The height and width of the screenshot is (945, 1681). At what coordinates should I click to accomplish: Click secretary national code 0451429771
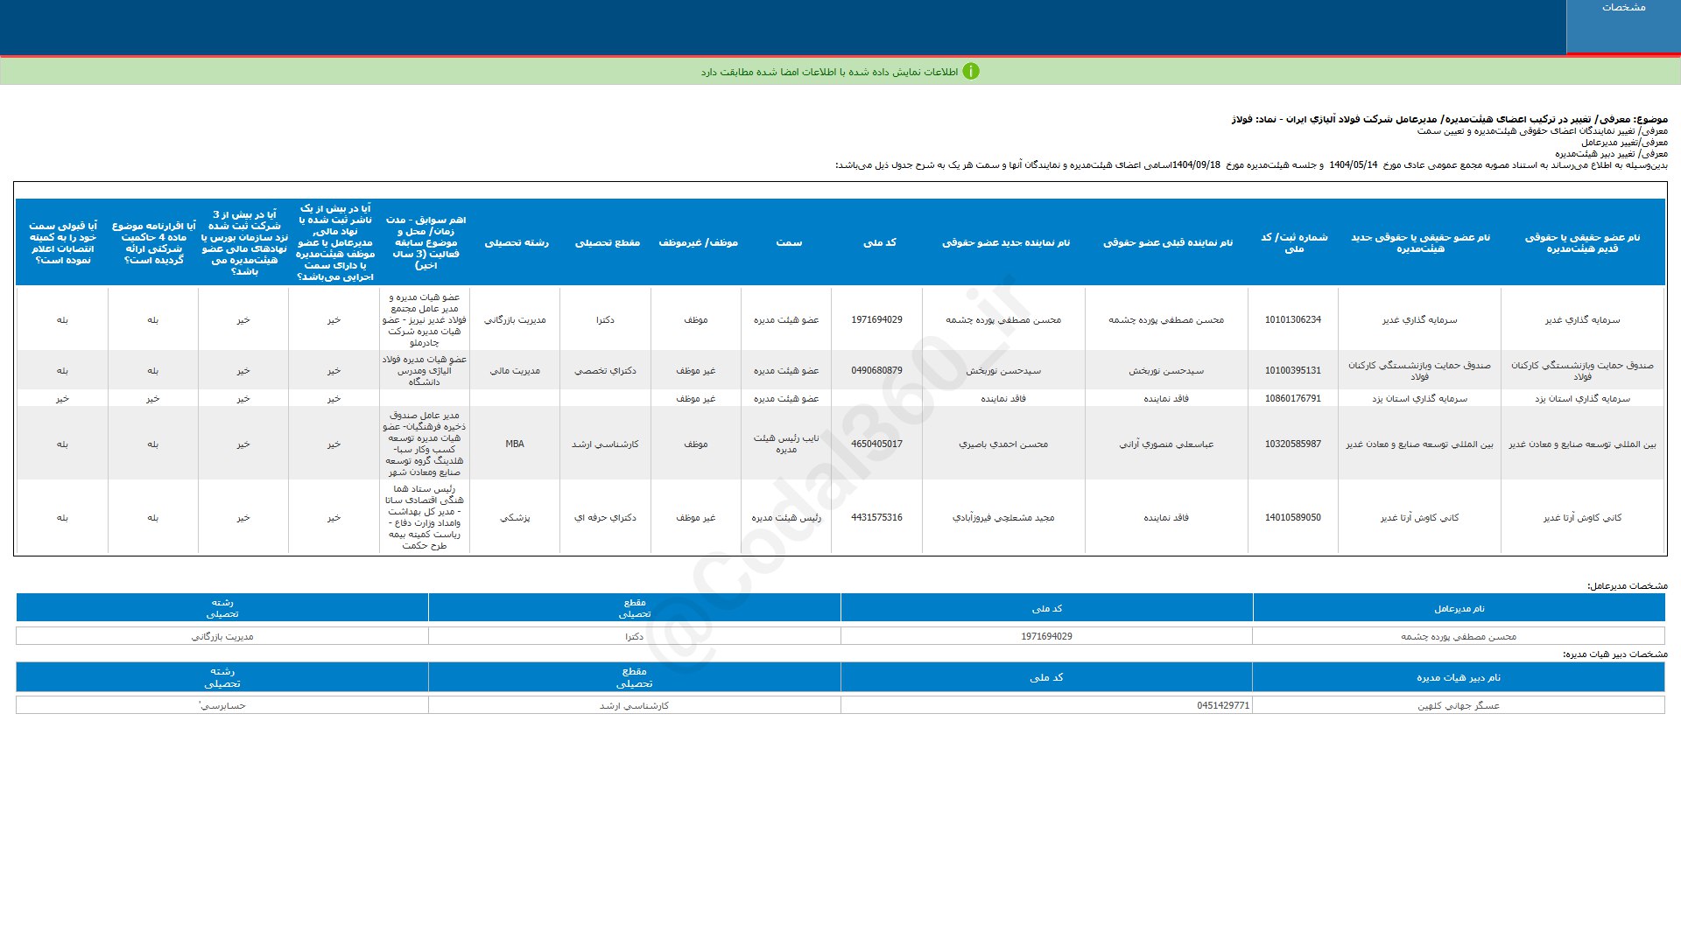[x=1222, y=706]
